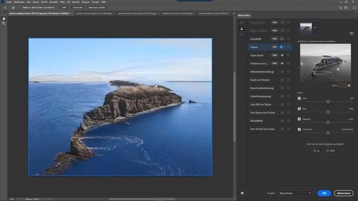
Task: Click the 'Bildschirm ausfüllen' button
Action: 97,7
